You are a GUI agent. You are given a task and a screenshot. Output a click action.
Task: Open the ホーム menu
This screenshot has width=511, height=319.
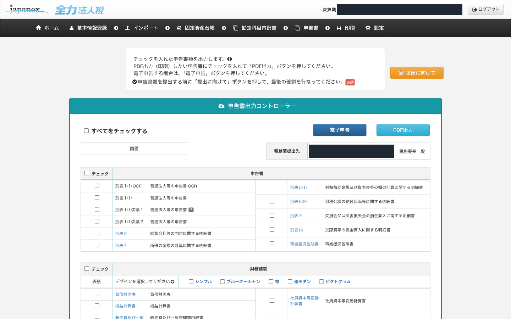click(x=47, y=28)
